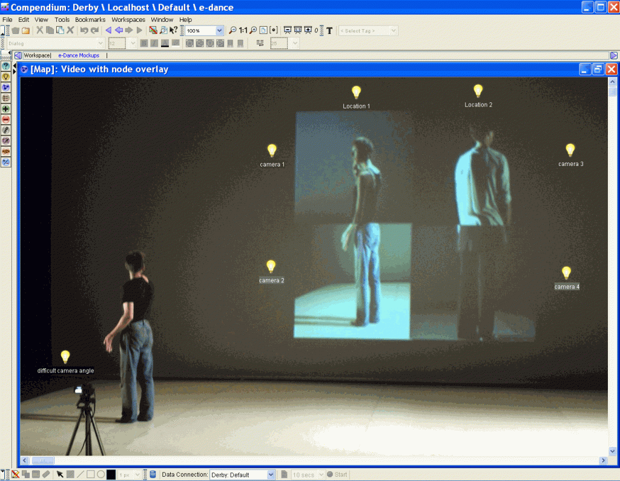This screenshot has height=481, width=620.
Task: Click the 'difficult camera angle' node icon
Action: click(65, 357)
